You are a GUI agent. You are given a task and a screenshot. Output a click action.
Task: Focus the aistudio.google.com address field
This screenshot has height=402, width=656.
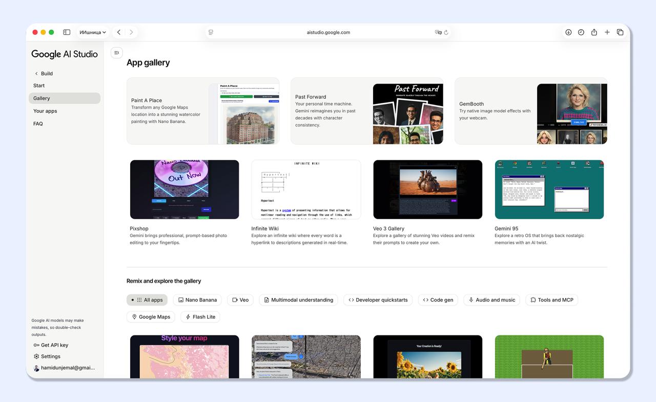point(329,32)
